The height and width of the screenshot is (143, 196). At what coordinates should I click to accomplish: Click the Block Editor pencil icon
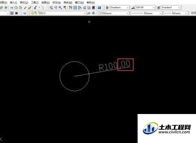(x=30, y=7)
